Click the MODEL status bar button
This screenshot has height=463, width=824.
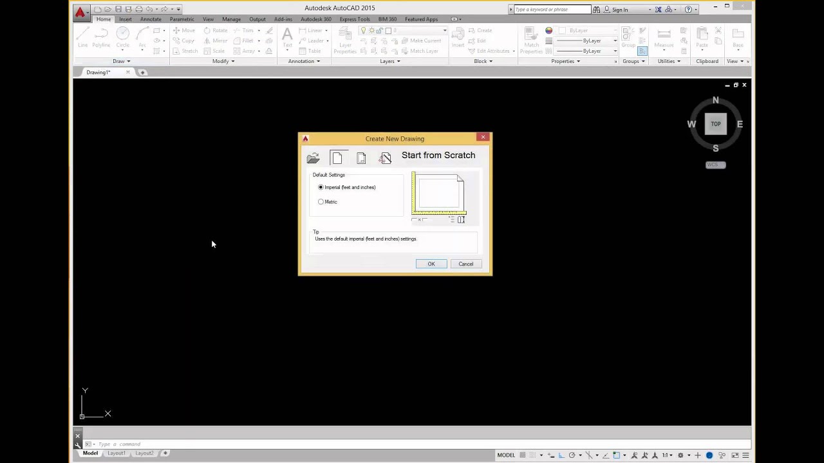[x=506, y=455]
